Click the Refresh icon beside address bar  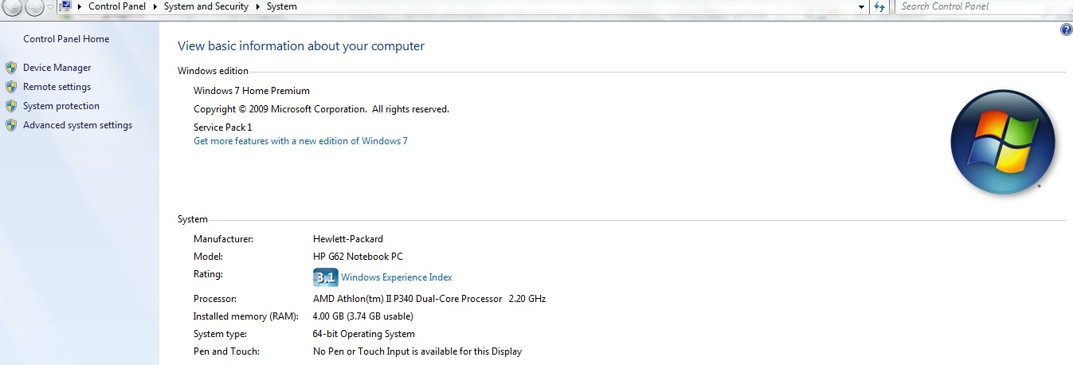click(x=879, y=6)
